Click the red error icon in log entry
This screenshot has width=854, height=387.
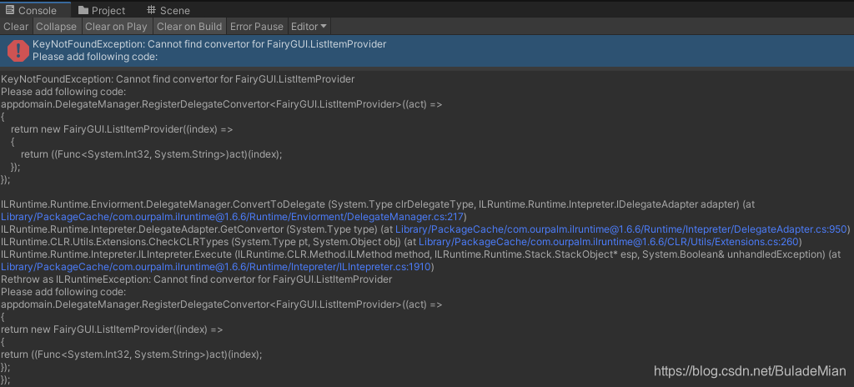tap(18, 51)
